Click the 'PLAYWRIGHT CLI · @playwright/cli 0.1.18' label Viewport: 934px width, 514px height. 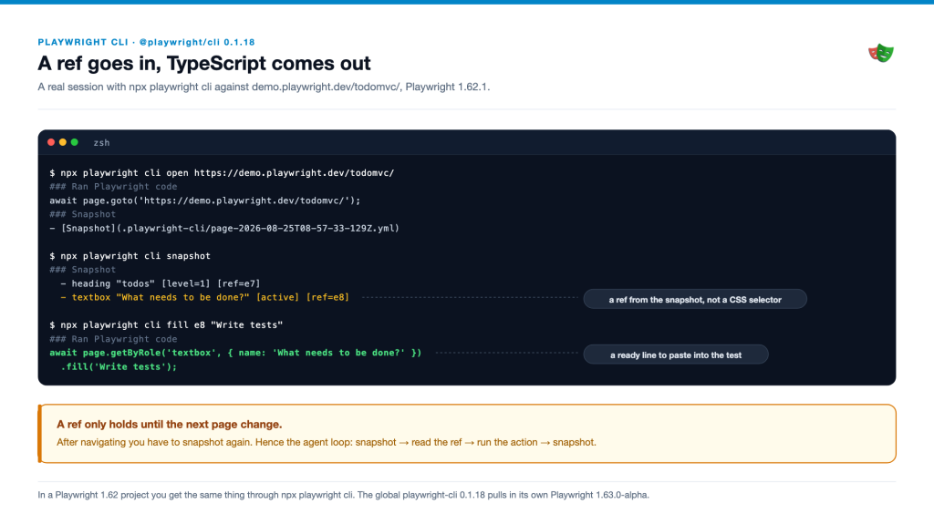[x=147, y=42]
